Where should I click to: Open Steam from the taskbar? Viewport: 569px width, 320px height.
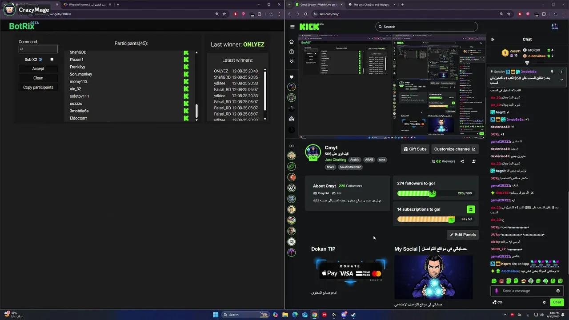coord(353,315)
